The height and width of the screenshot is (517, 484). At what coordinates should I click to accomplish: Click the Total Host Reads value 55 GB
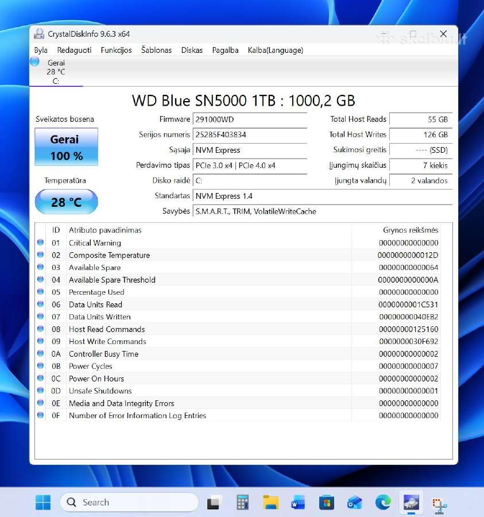click(x=421, y=119)
